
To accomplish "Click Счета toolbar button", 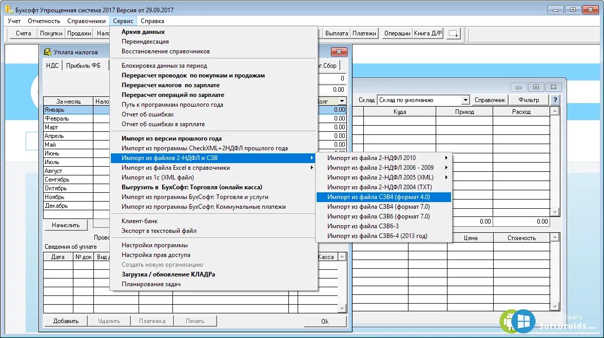I will click(x=24, y=33).
